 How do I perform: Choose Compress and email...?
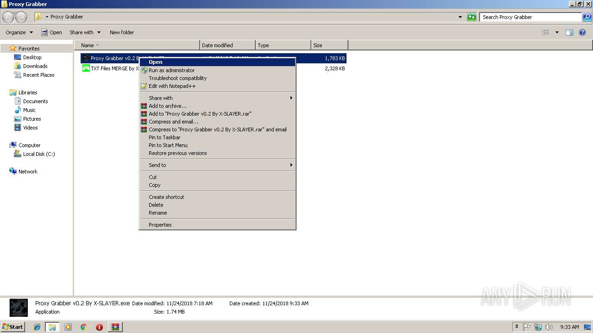217,122
